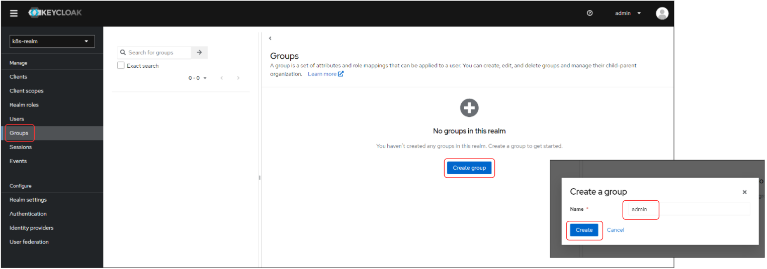Go to previous page of groups list

[222, 78]
